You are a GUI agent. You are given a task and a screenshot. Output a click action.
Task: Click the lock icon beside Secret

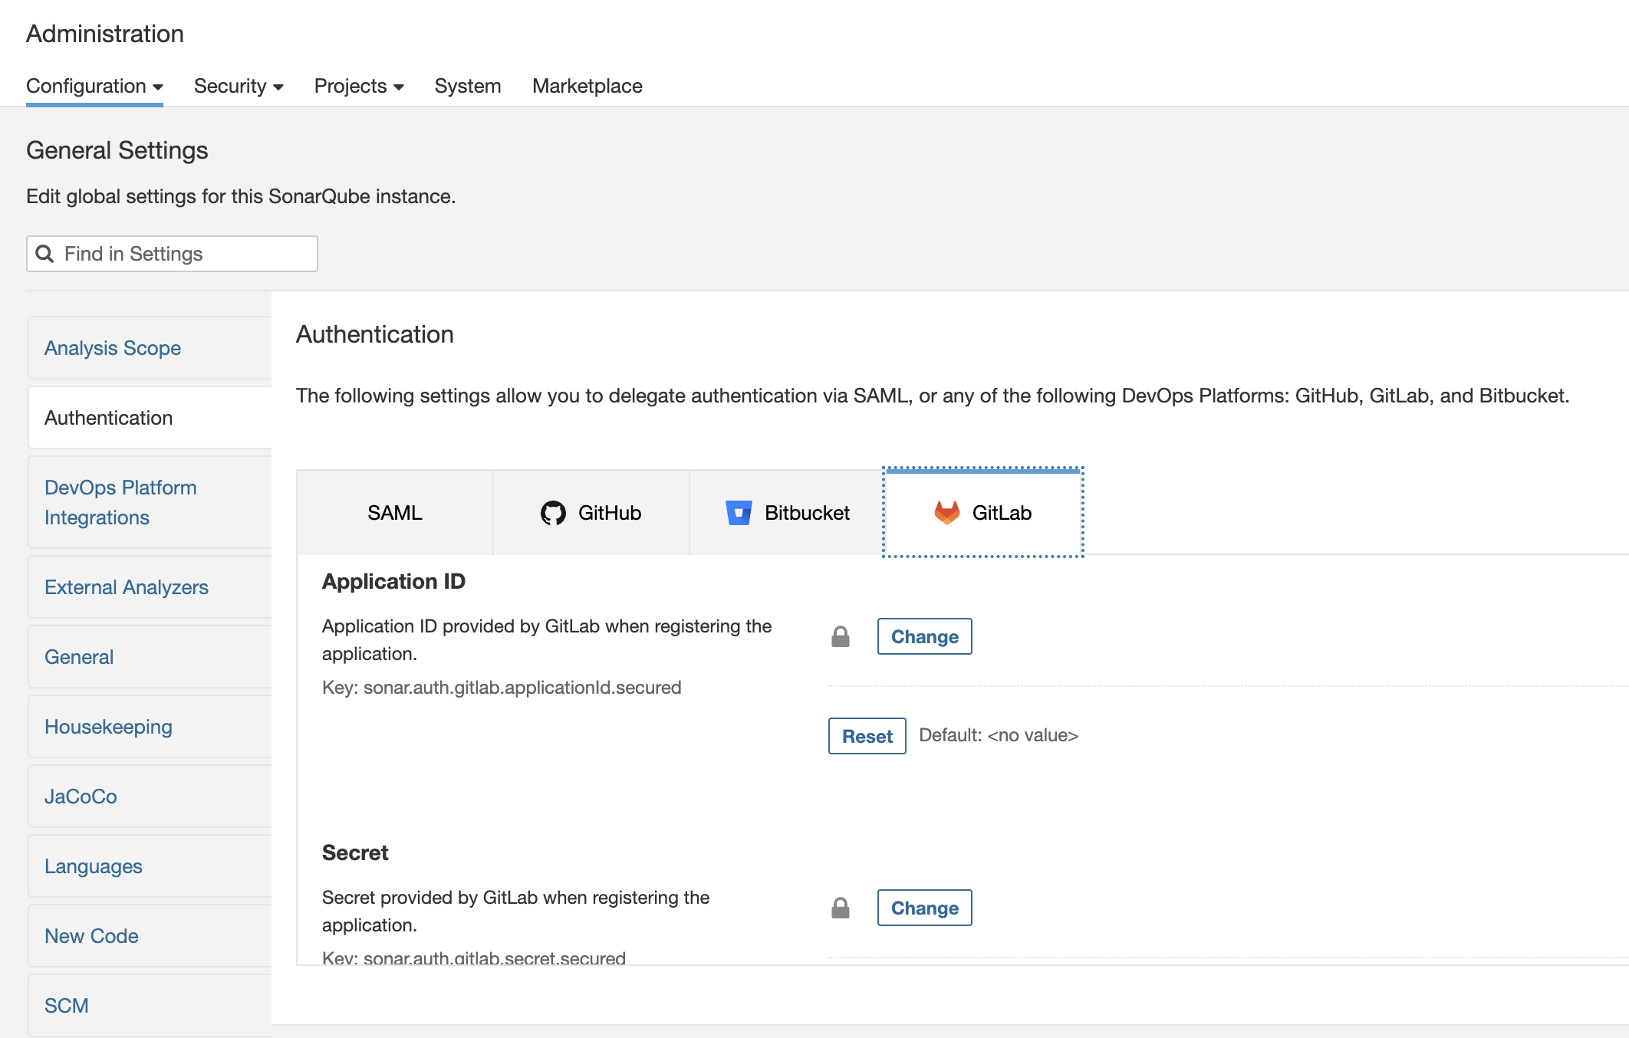click(841, 908)
